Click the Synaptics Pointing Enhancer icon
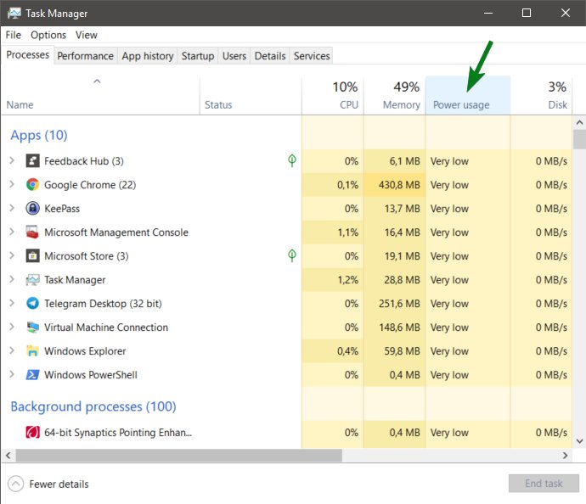This screenshot has width=586, height=504. point(32,433)
